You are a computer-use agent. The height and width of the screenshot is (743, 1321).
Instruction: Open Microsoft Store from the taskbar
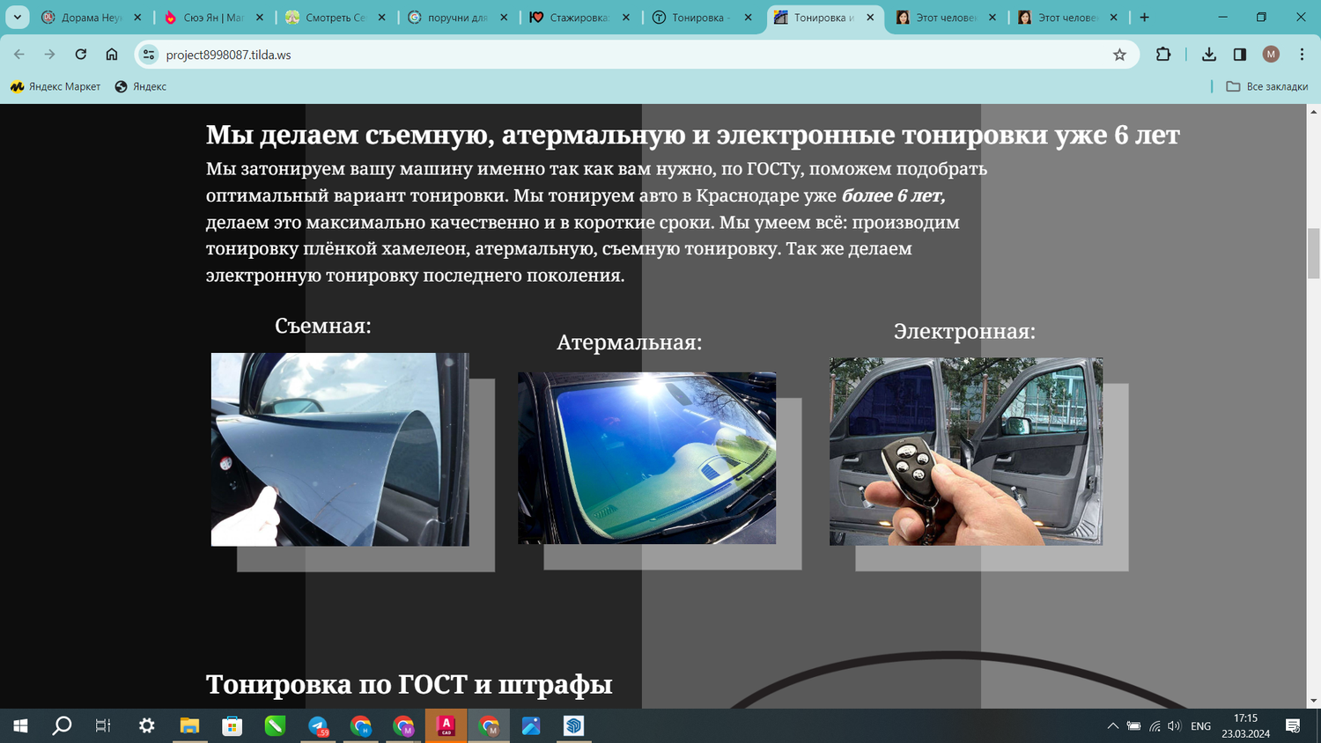coord(232,725)
